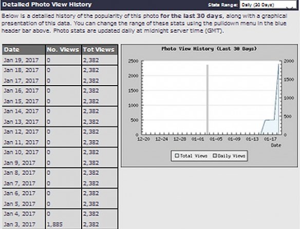Viewport: 300px width, 229px height.
Task: Click the Stats Range label
Action: [x=223, y=5]
